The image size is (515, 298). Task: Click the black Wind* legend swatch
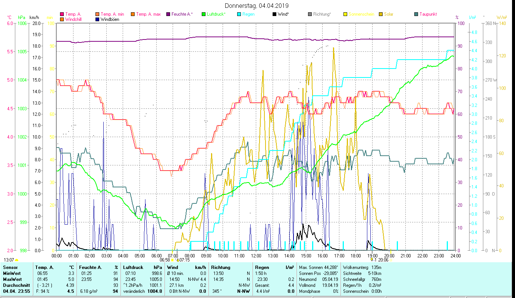click(274, 15)
